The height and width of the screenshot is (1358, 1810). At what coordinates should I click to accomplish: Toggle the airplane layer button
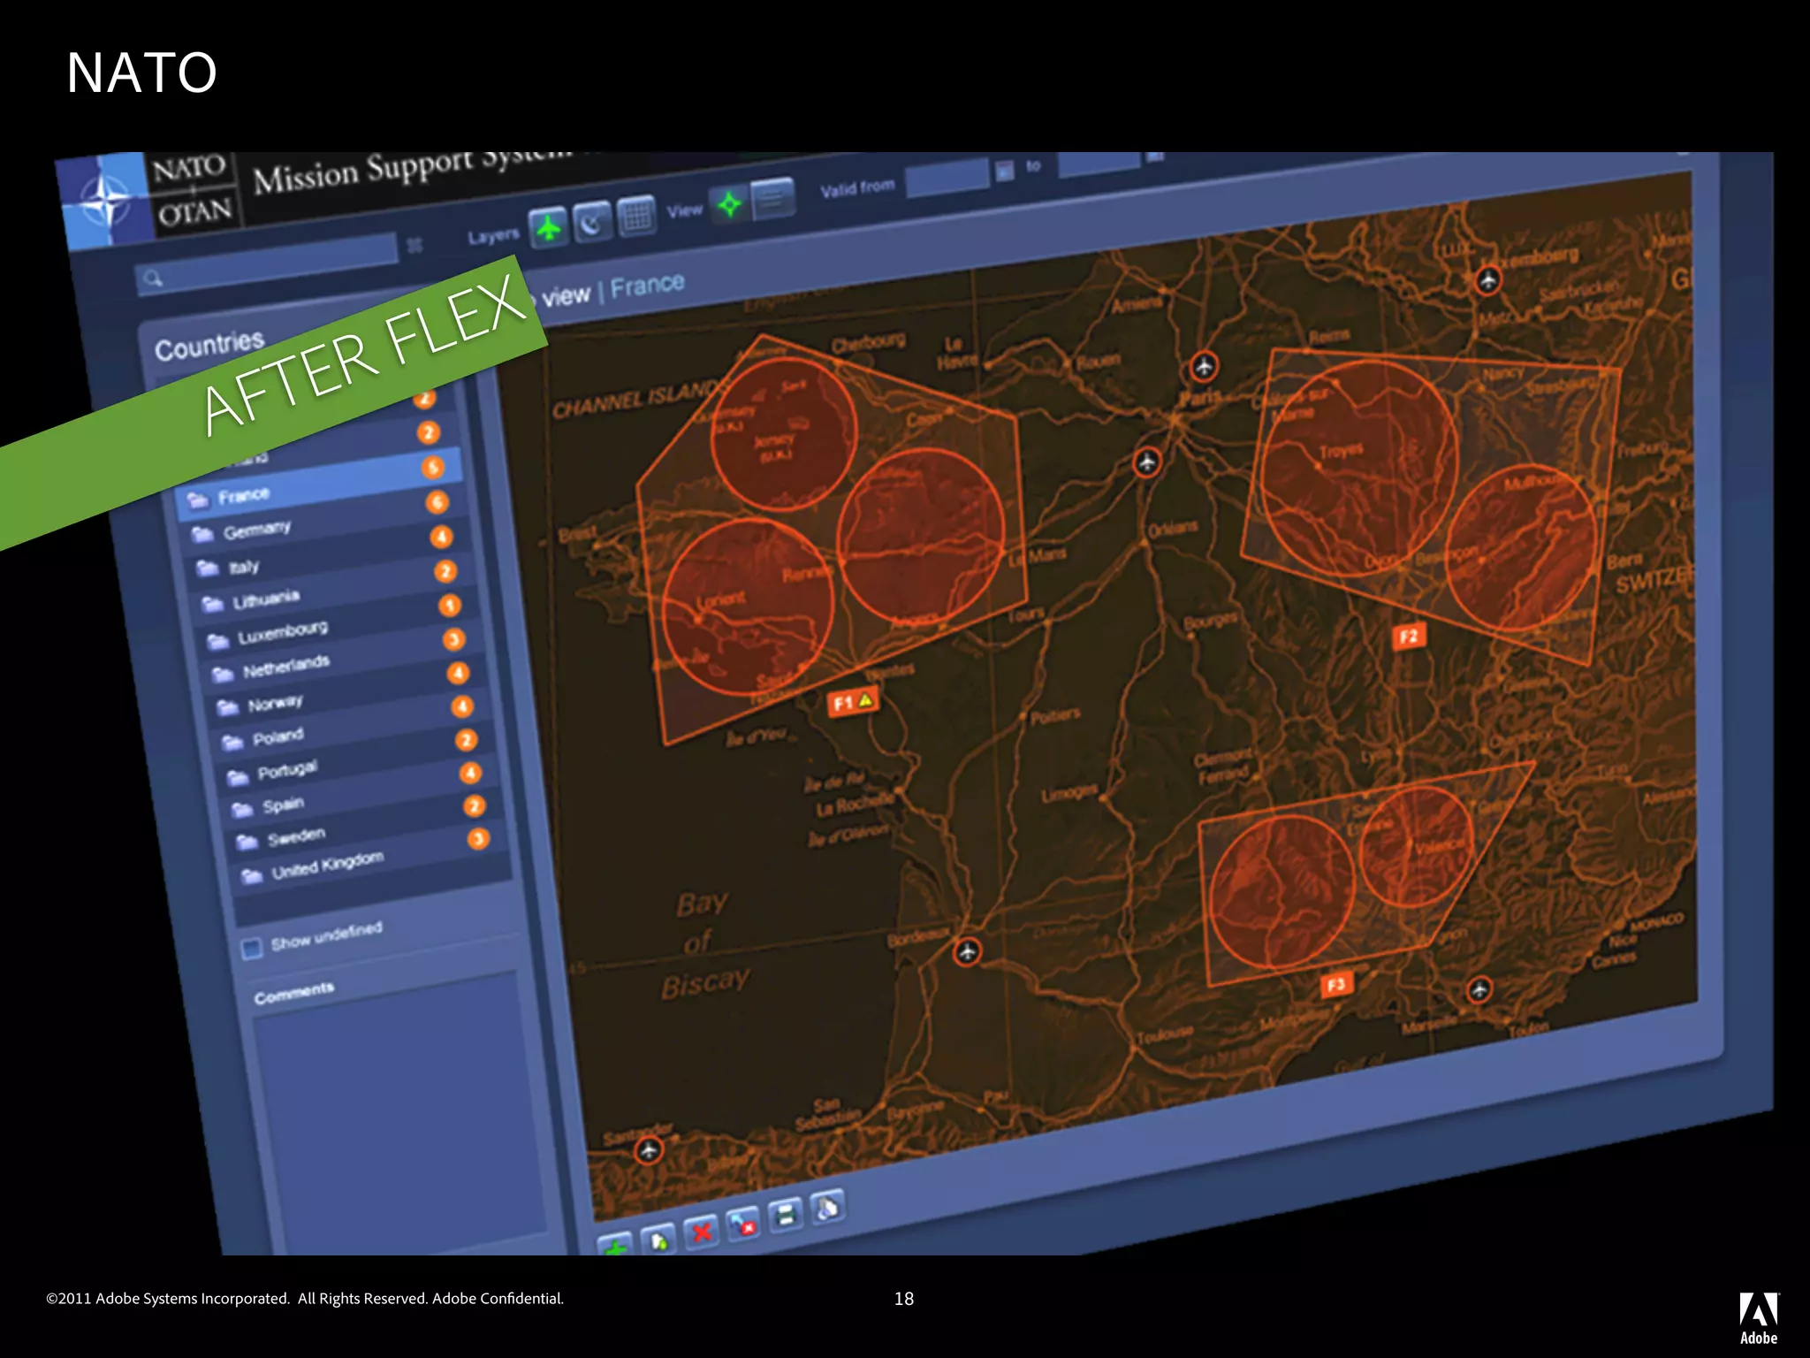[549, 228]
